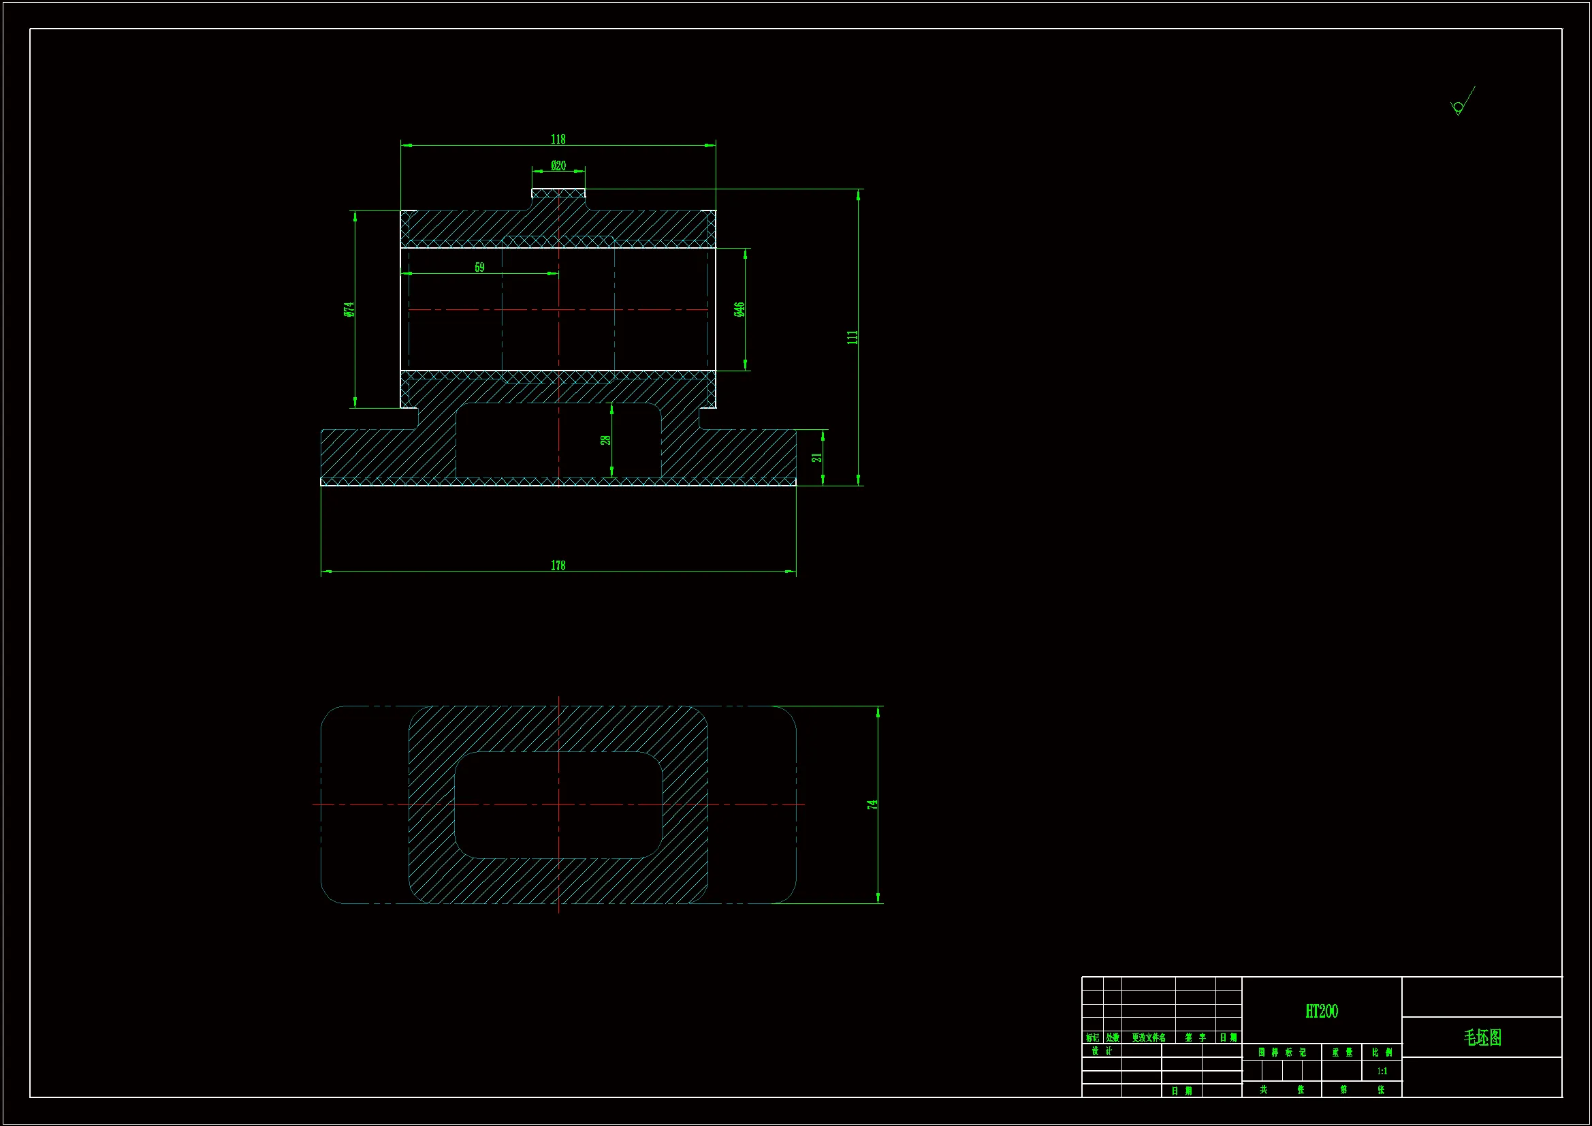Click the 21 base thickness dimension
This screenshot has height=1126, width=1592.
click(x=817, y=457)
